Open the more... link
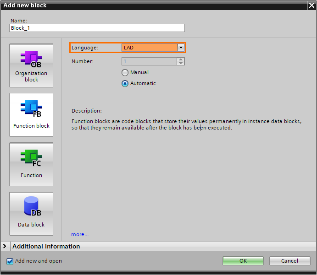317x275 pixels. click(80, 234)
